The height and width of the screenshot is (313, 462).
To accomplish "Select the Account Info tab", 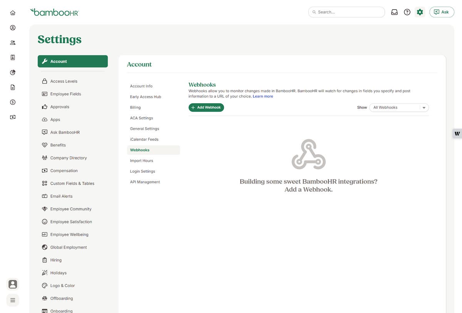I will 141,86.
